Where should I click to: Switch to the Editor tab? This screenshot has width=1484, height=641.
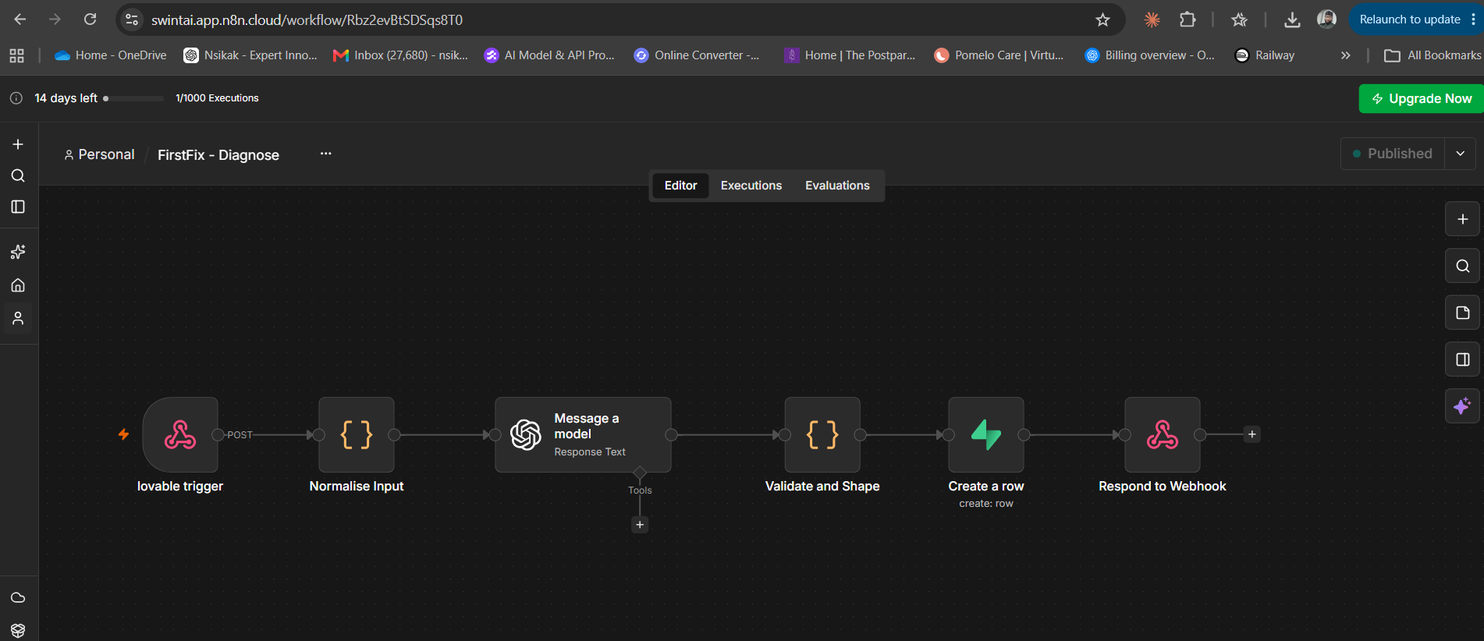[680, 186]
